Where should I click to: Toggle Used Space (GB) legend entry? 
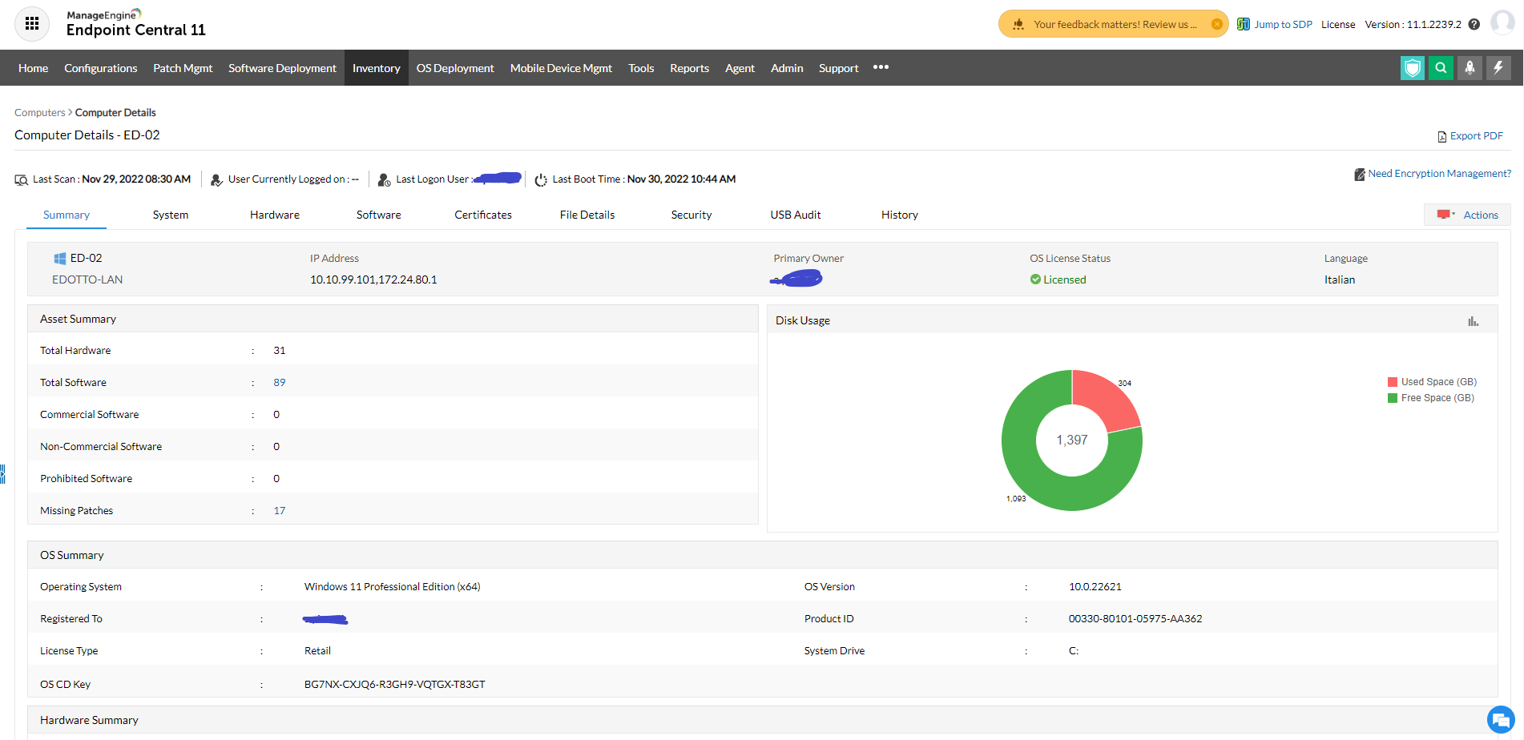(x=1437, y=382)
